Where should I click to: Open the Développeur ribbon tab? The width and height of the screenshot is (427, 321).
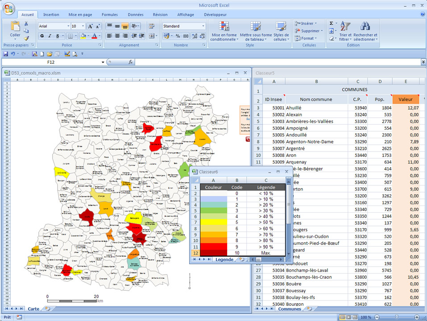(x=215, y=15)
